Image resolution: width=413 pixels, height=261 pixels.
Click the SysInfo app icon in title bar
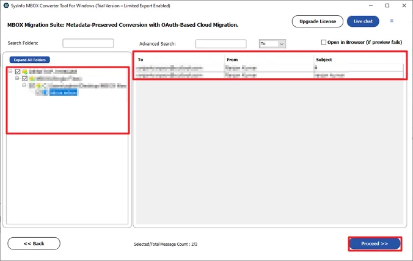click(x=5, y=5)
